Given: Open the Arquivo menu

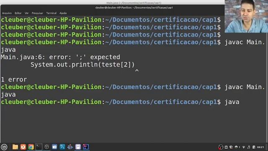Looking at the screenshot, I should click(7, 13).
